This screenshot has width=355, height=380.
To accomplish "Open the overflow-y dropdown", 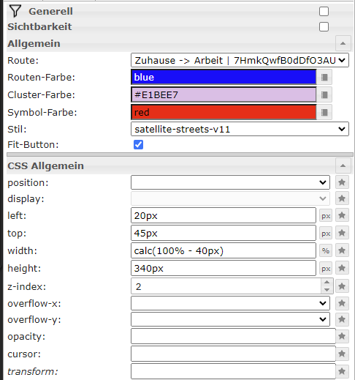I will coord(230,319).
